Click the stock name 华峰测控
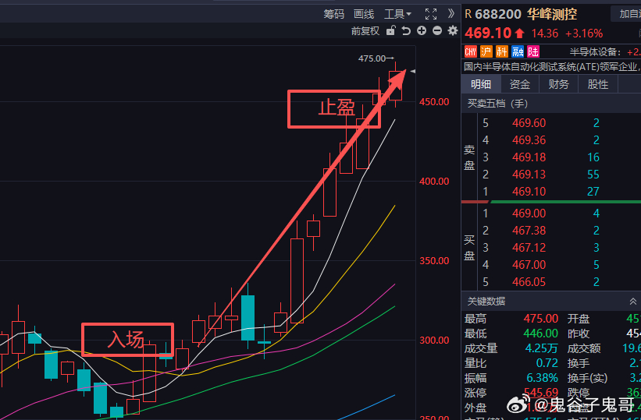The height and width of the screenshot is (420, 641). coord(552,14)
